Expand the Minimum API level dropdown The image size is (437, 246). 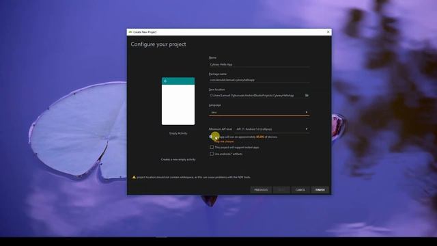(x=272, y=129)
